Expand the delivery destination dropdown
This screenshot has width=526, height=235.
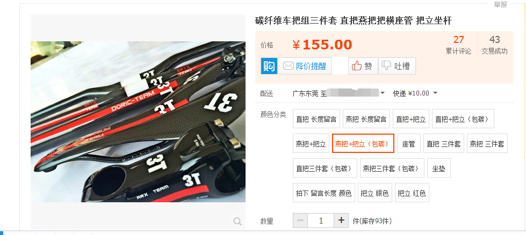383,93
